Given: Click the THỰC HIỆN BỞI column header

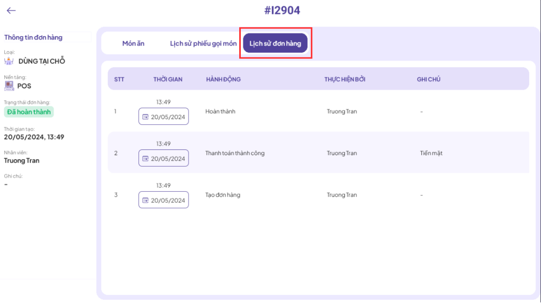Looking at the screenshot, I should 345,79.
